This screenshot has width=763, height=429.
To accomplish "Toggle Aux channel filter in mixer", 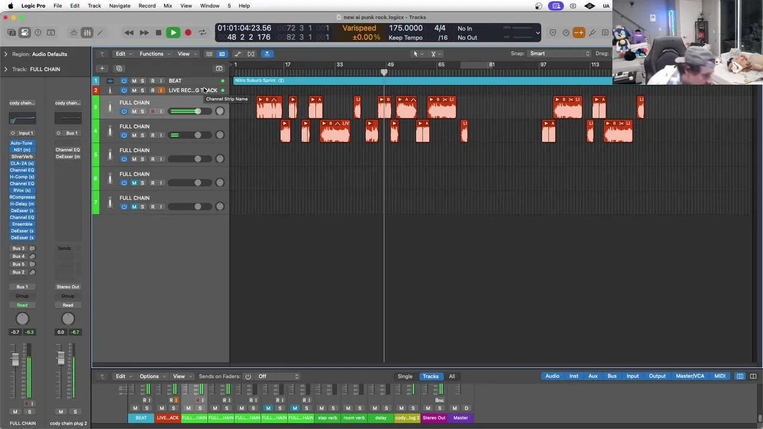I will (x=593, y=377).
